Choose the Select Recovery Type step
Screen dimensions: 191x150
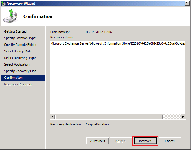(20, 58)
